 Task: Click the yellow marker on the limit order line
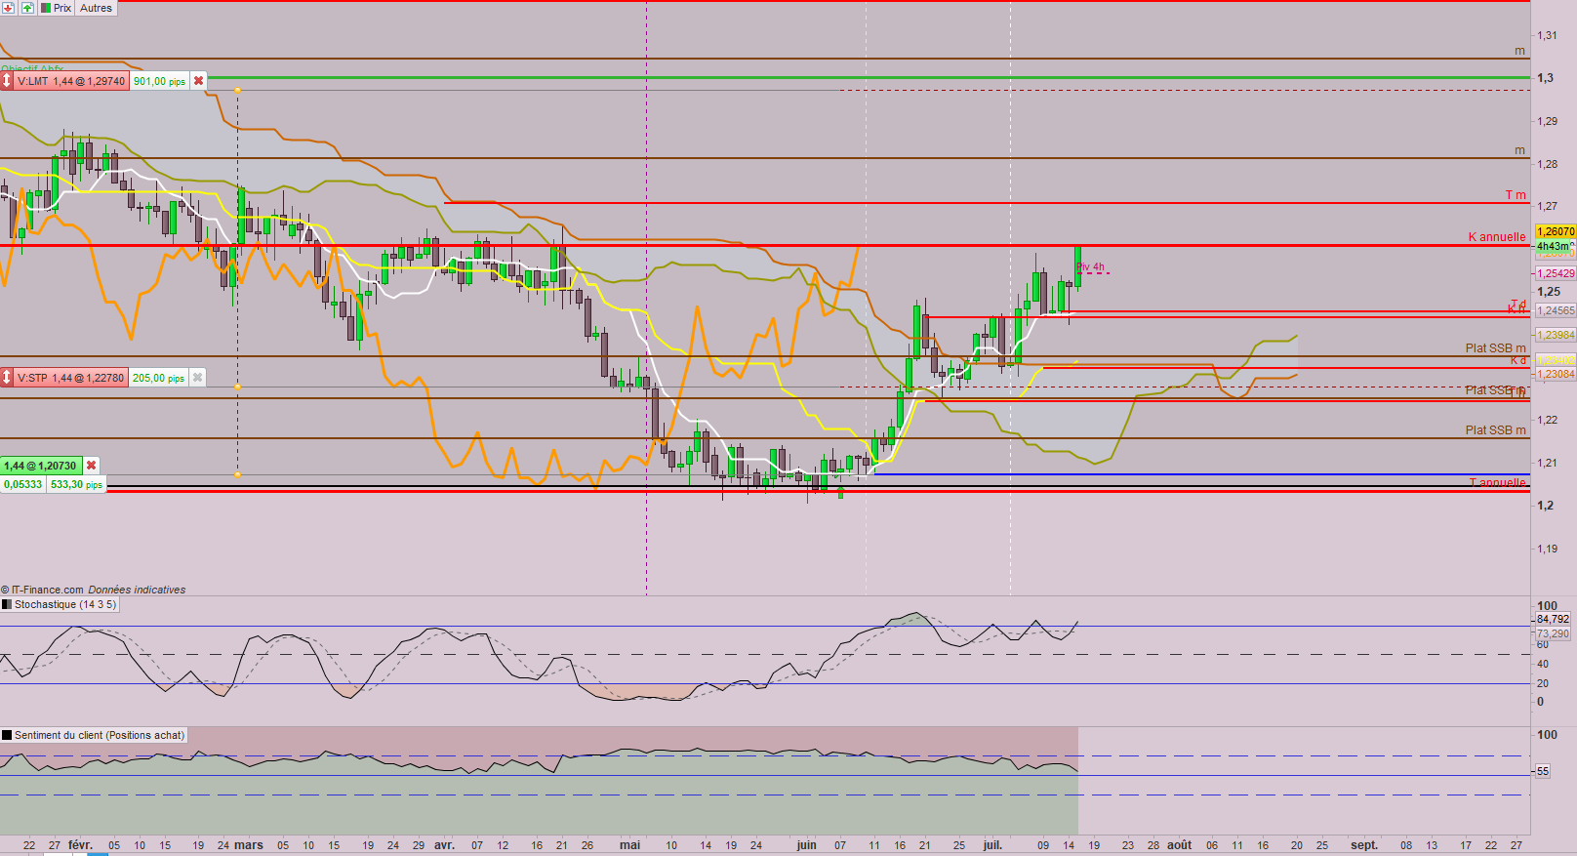[x=237, y=90]
